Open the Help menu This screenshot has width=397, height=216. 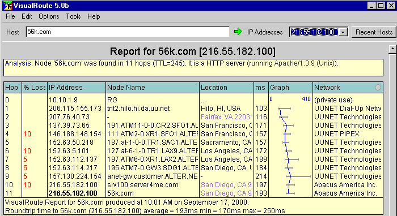pyautogui.click(x=94, y=16)
